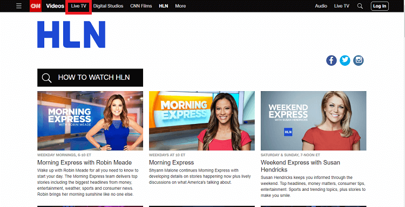The image size is (405, 207).
Task: Open Morning Express with Robin Meade thumbnail
Action: coord(90,121)
